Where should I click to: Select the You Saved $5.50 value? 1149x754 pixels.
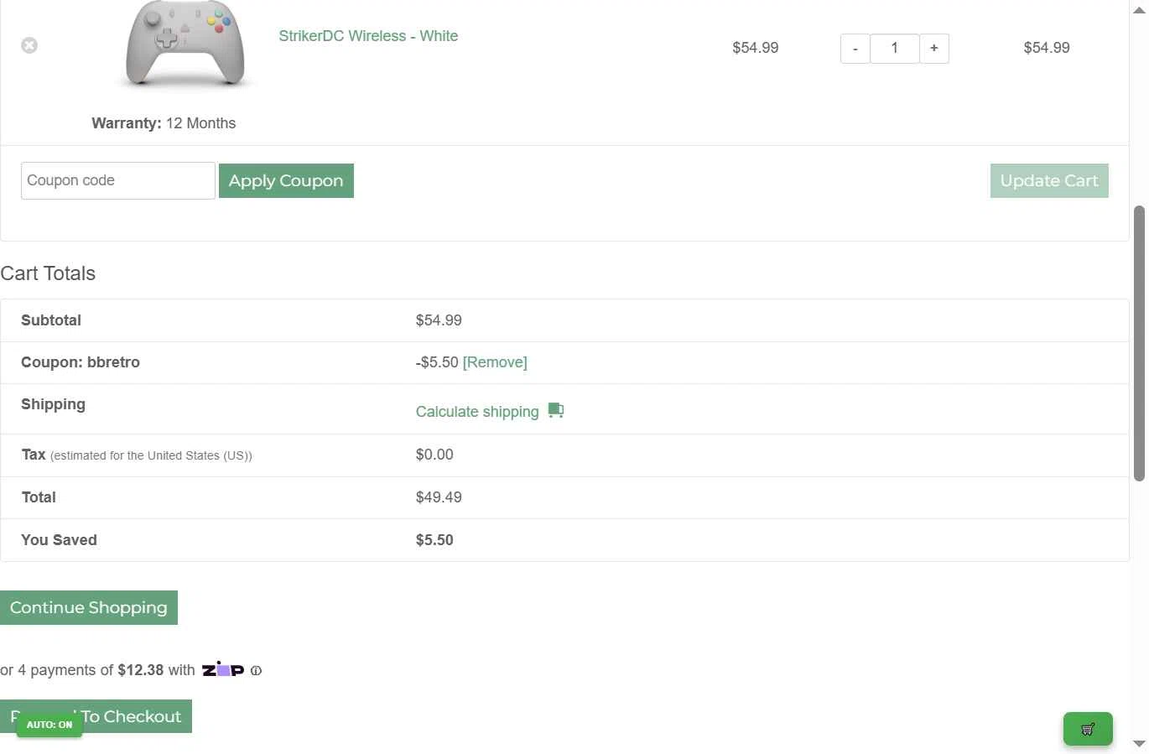pos(434,540)
